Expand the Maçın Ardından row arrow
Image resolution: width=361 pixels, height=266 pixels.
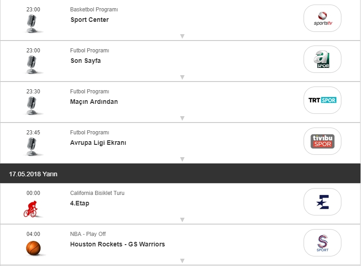pos(182,118)
